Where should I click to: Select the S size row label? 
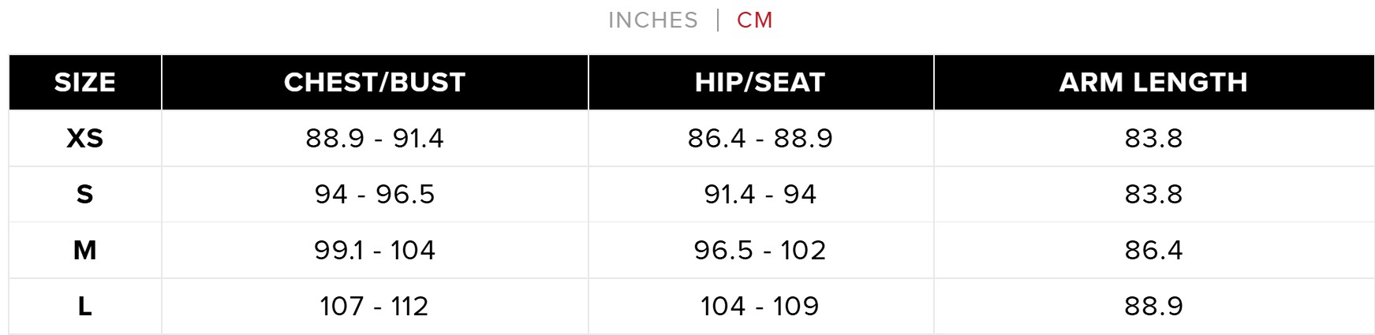click(x=85, y=194)
